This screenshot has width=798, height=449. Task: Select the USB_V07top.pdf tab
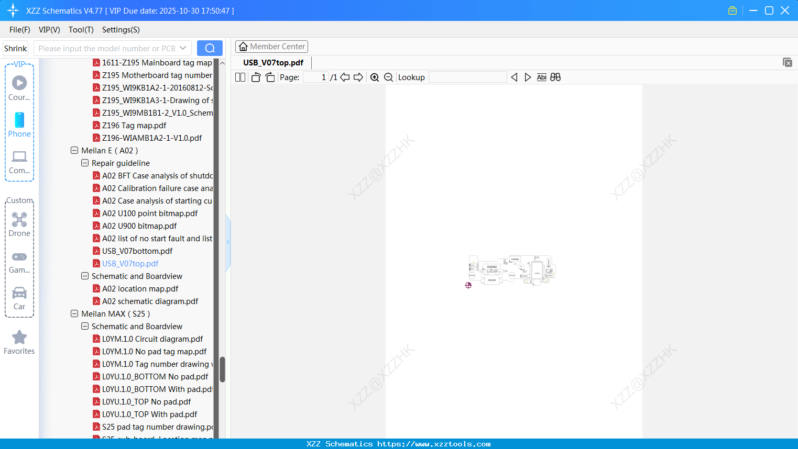pyautogui.click(x=273, y=63)
